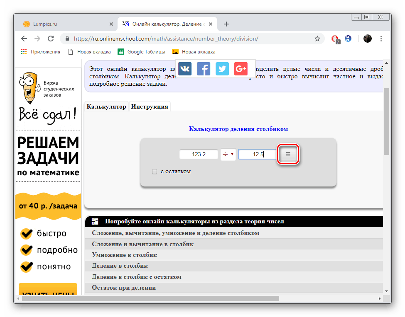Image resolution: width=405 pixels, height=317 pixels.
Task: Open Новая вкладка bookmark with image icon
Action: pos(194,52)
